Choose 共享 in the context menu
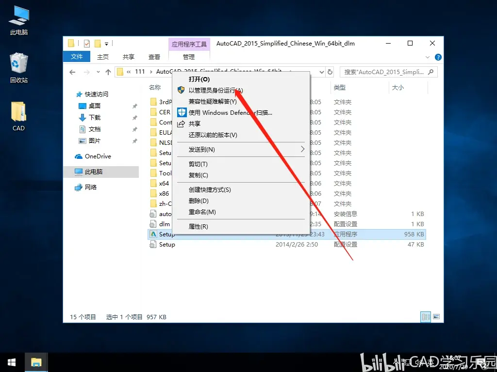Image resolution: width=497 pixels, height=372 pixels. 241,124
